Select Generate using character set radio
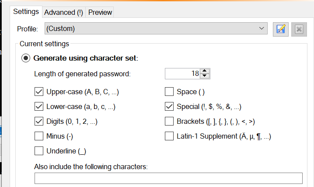Viewport: 314px width, 187px height. click(26, 58)
